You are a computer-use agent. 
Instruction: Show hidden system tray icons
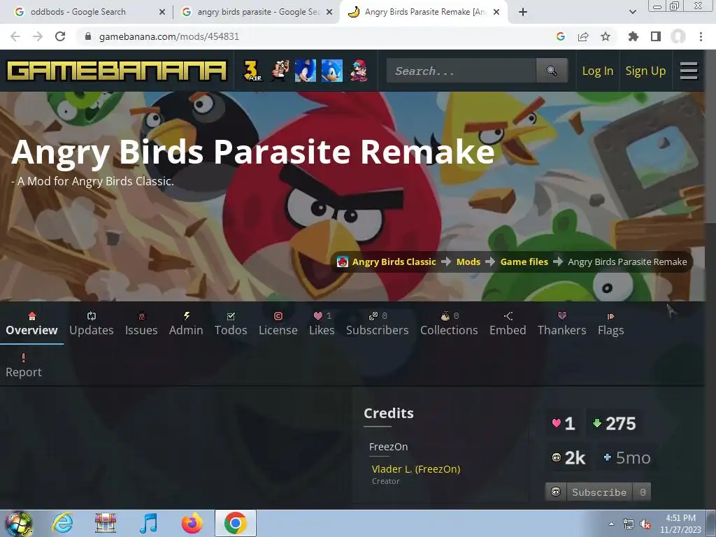coord(611,524)
